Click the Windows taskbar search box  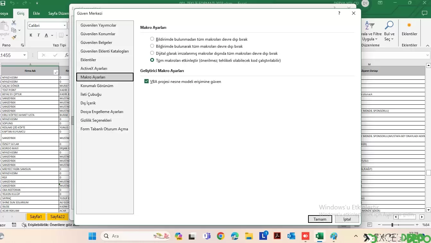pyautogui.click(x=136, y=236)
